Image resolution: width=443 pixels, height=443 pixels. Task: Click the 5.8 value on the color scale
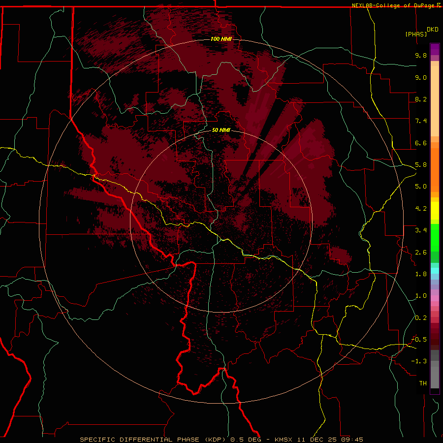click(x=421, y=165)
